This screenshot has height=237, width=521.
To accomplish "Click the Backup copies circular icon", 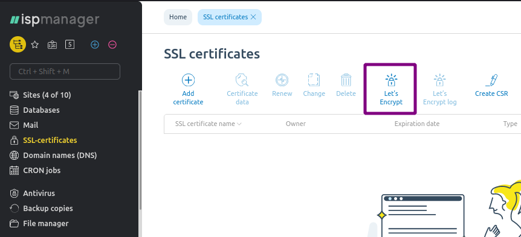I will point(15,209).
